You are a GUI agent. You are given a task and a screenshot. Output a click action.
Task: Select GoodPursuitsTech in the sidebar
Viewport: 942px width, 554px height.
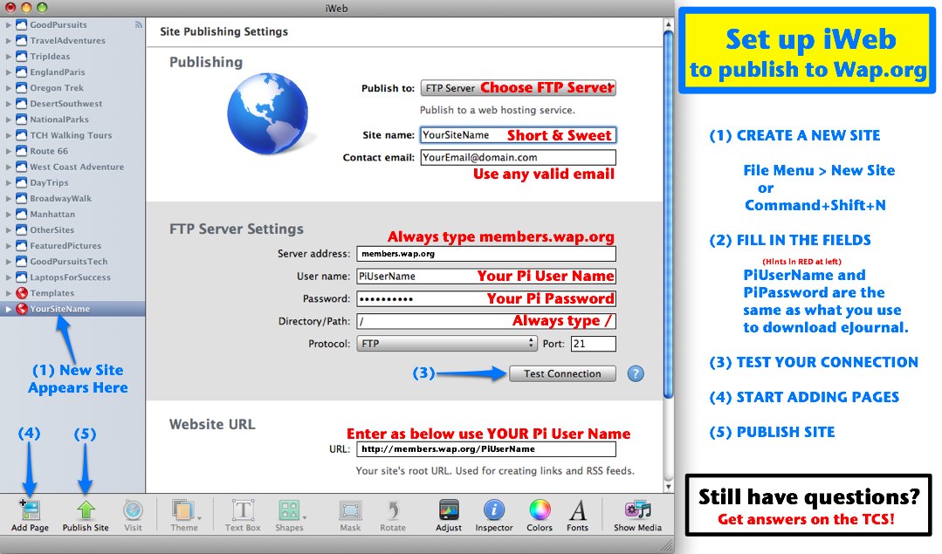click(x=69, y=261)
